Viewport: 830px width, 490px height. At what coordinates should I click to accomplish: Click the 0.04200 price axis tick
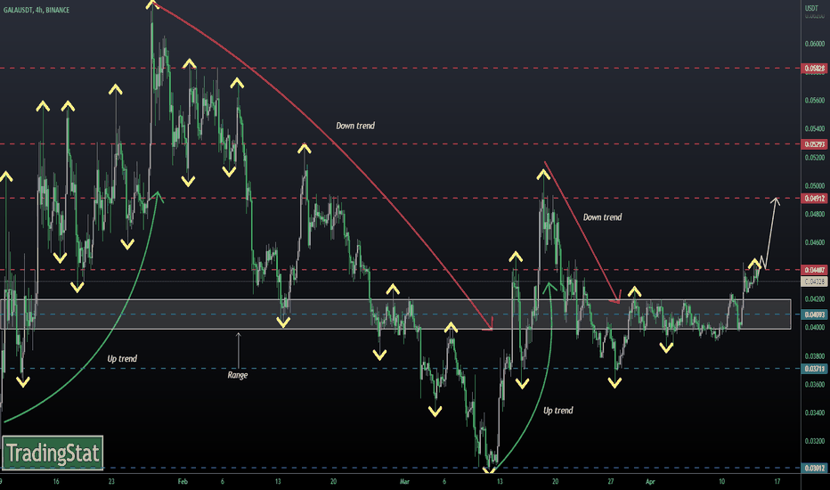815,299
